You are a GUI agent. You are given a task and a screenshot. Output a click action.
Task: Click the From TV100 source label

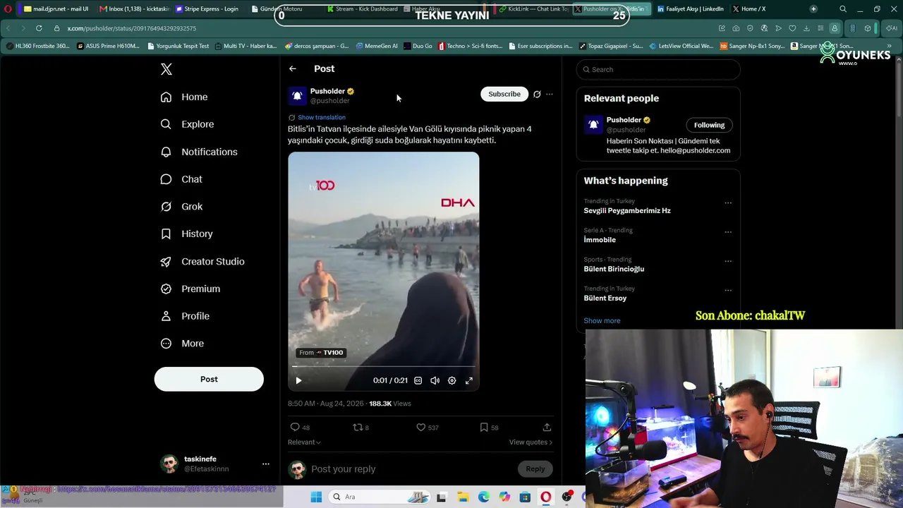click(x=321, y=353)
